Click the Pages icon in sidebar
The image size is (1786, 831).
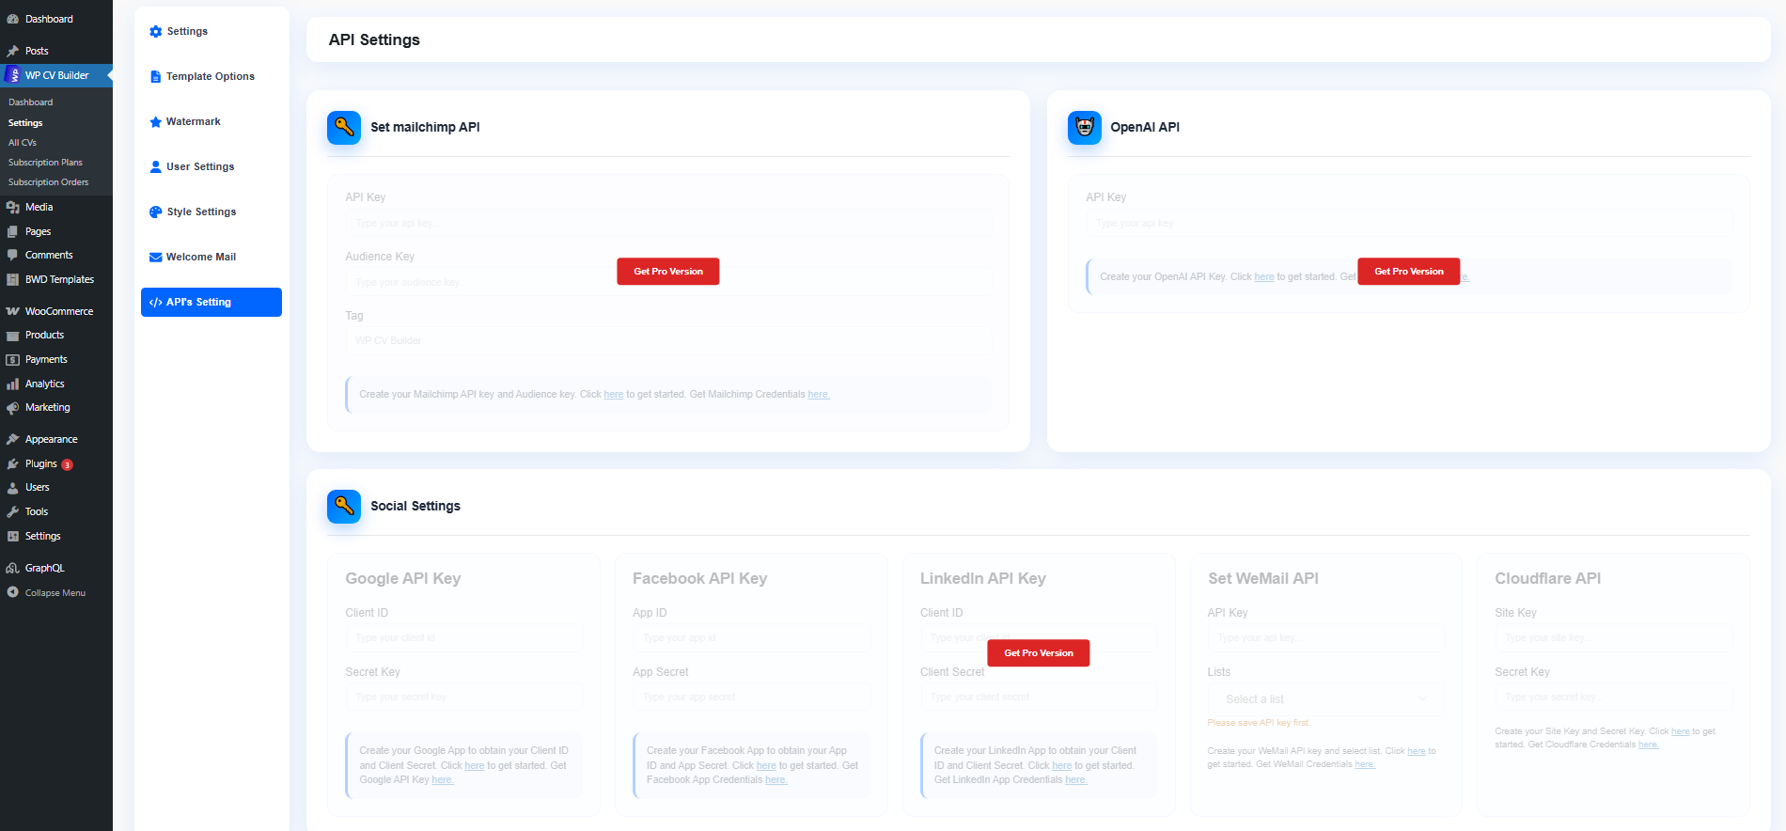tap(12, 231)
